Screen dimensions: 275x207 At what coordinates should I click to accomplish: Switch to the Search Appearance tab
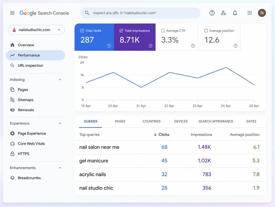pos(216,121)
